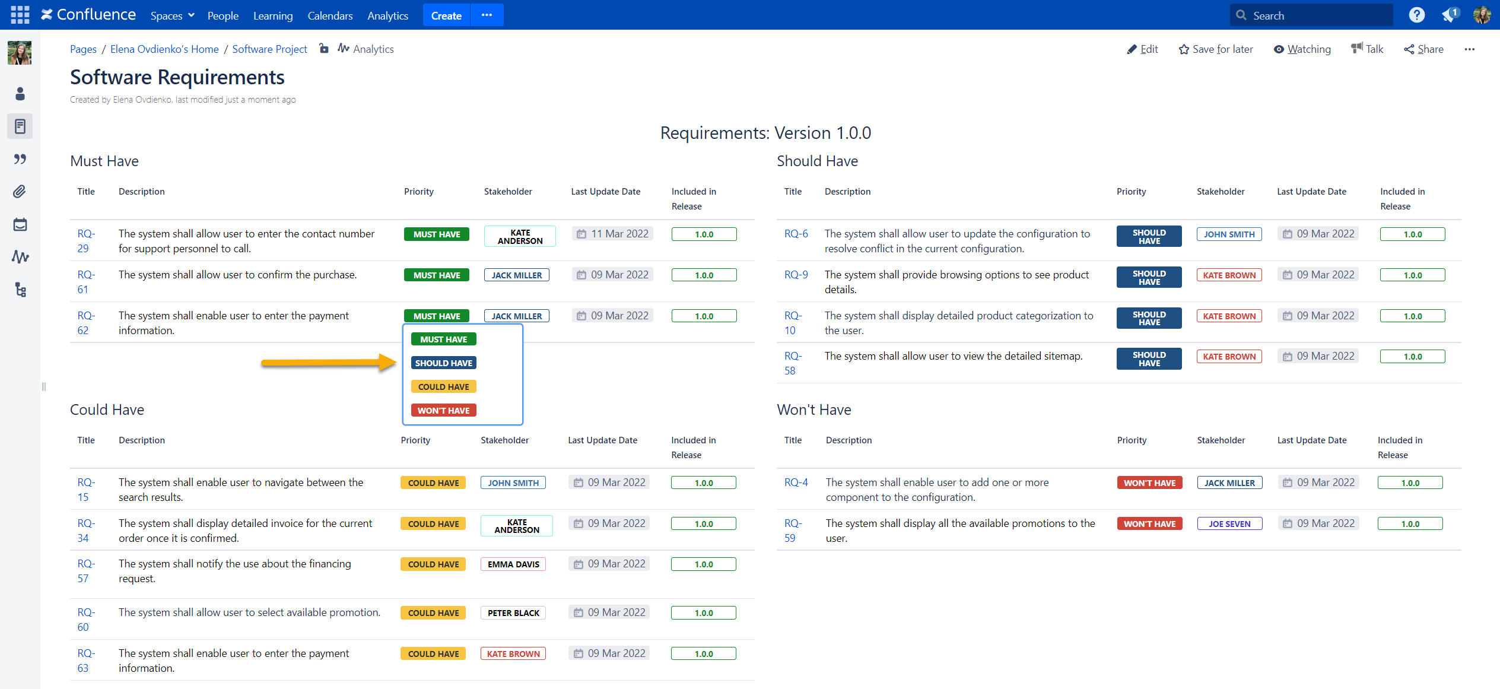Click the help question mark icon
Image resolution: width=1500 pixels, height=689 pixels.
coord(1416,15)
